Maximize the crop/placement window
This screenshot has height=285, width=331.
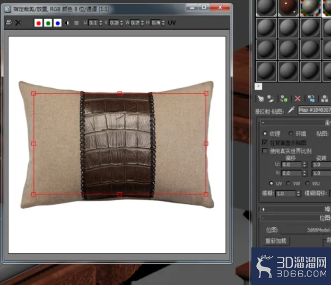(x=204, y=7)
